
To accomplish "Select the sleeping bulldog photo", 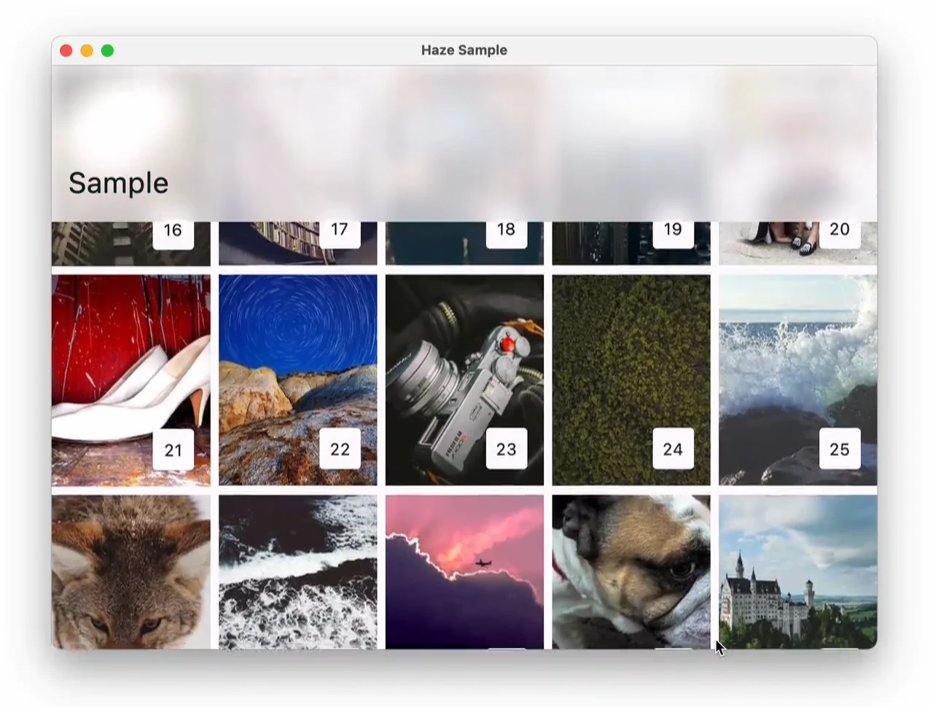I will [x=631, y=571].
